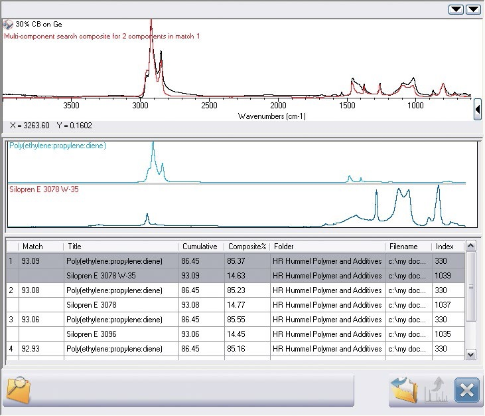Click the spectrum icon beside 30% CB on Ge
485x416 pixels.
click(x=8, y=25)
